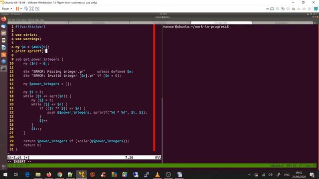Open LibreOffice Writer from the Ubuntu dock
This screenshot has height=179, width=319.
[3, 47]
